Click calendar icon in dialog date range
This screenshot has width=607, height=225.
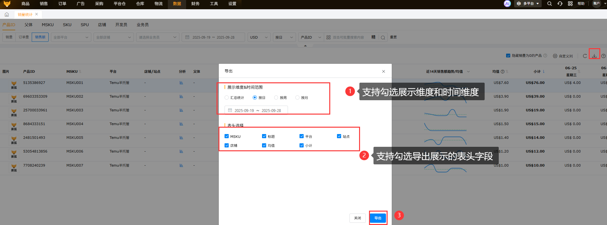[x=230, y=110]
